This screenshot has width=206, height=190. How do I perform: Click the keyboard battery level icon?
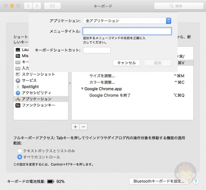point(51,181)
